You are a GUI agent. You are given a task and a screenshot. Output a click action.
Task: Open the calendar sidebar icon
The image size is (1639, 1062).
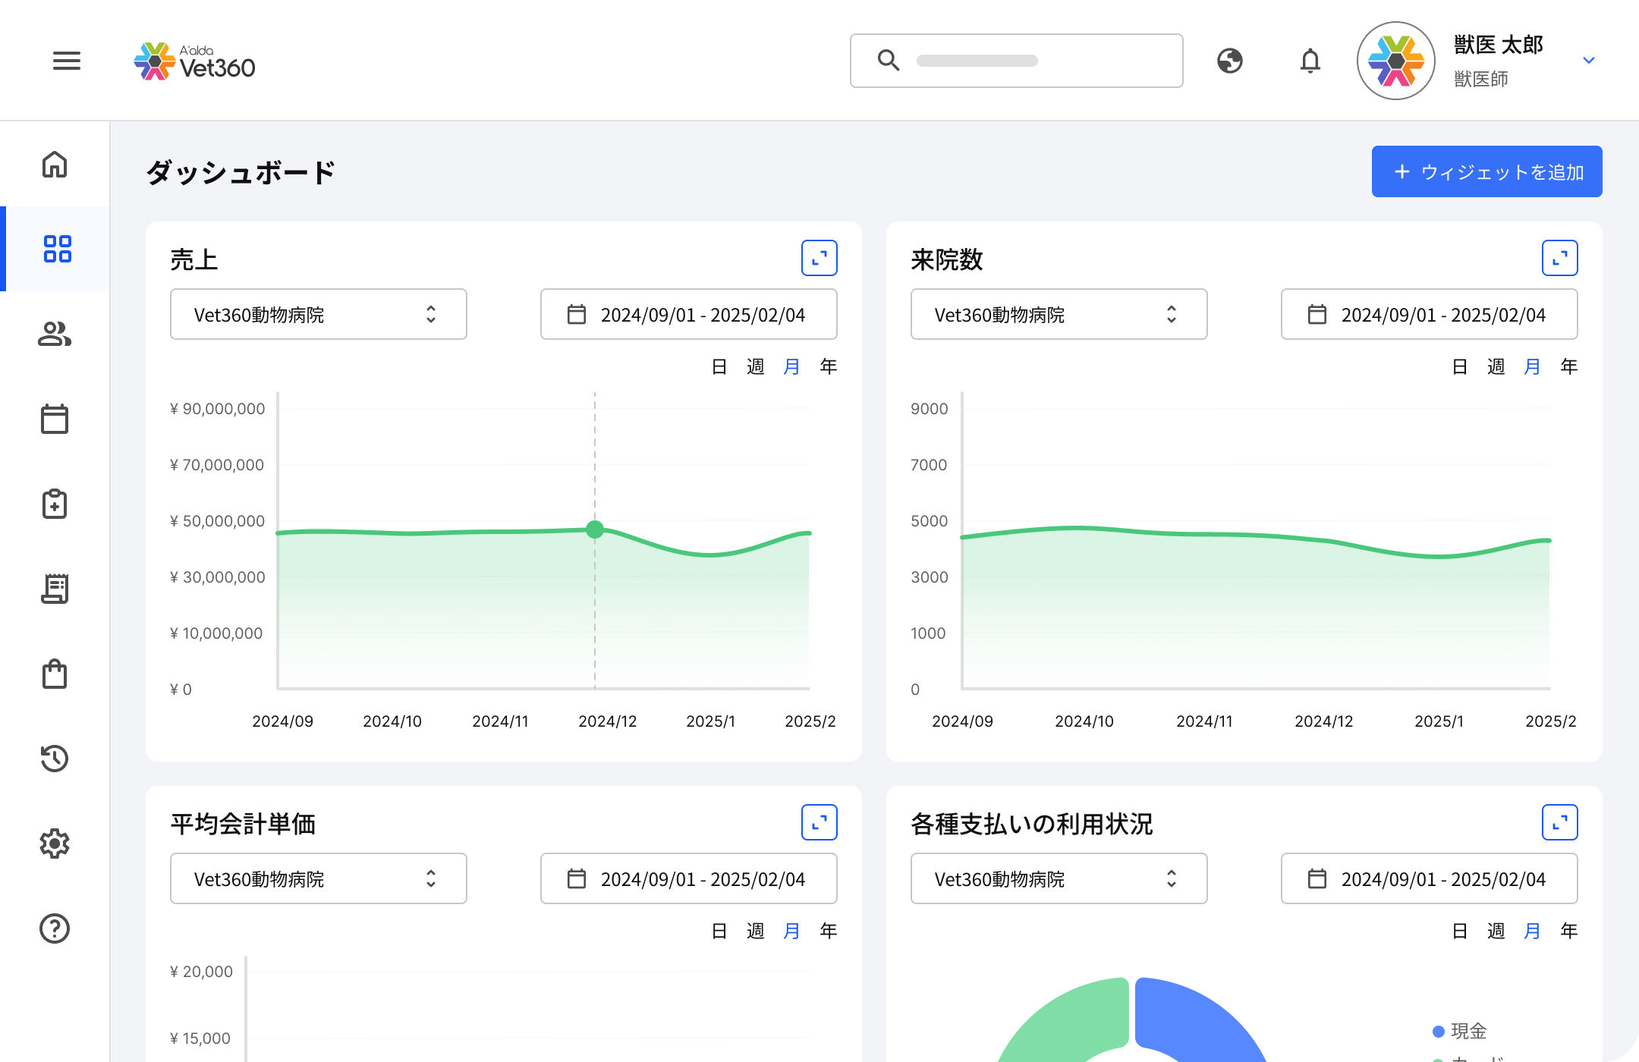(55, 419)
